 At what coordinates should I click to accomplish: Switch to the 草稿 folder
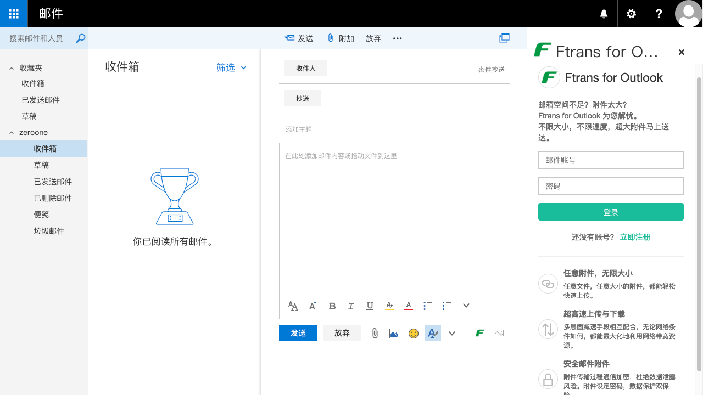(41, 165)
